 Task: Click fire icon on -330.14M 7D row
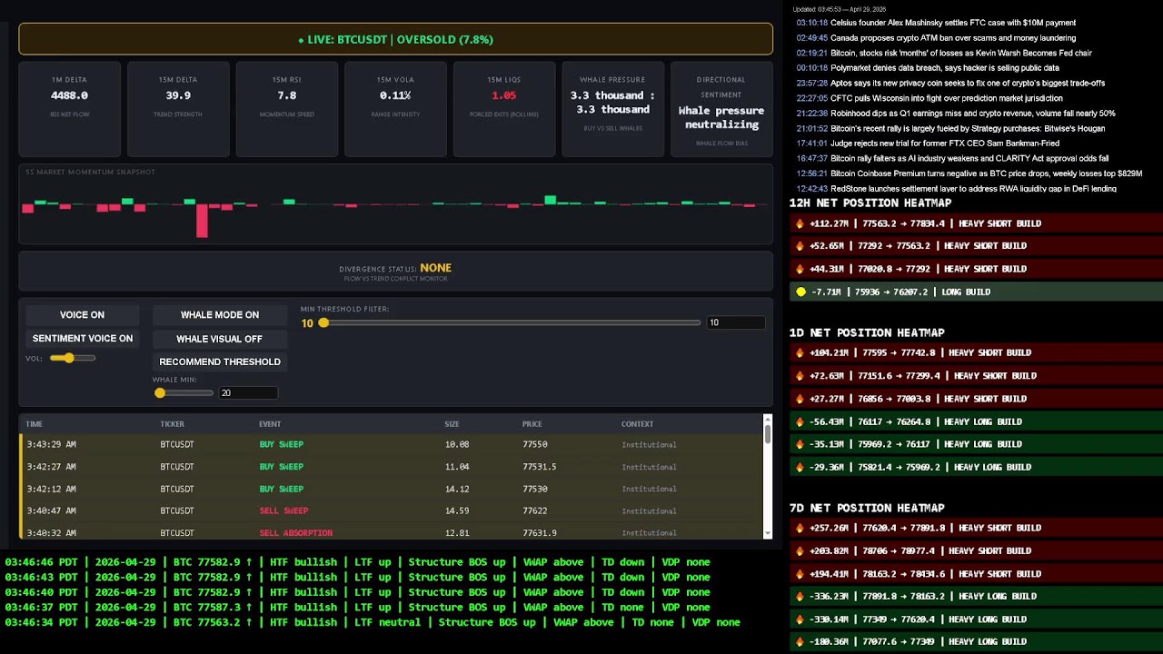pos(800,619)
